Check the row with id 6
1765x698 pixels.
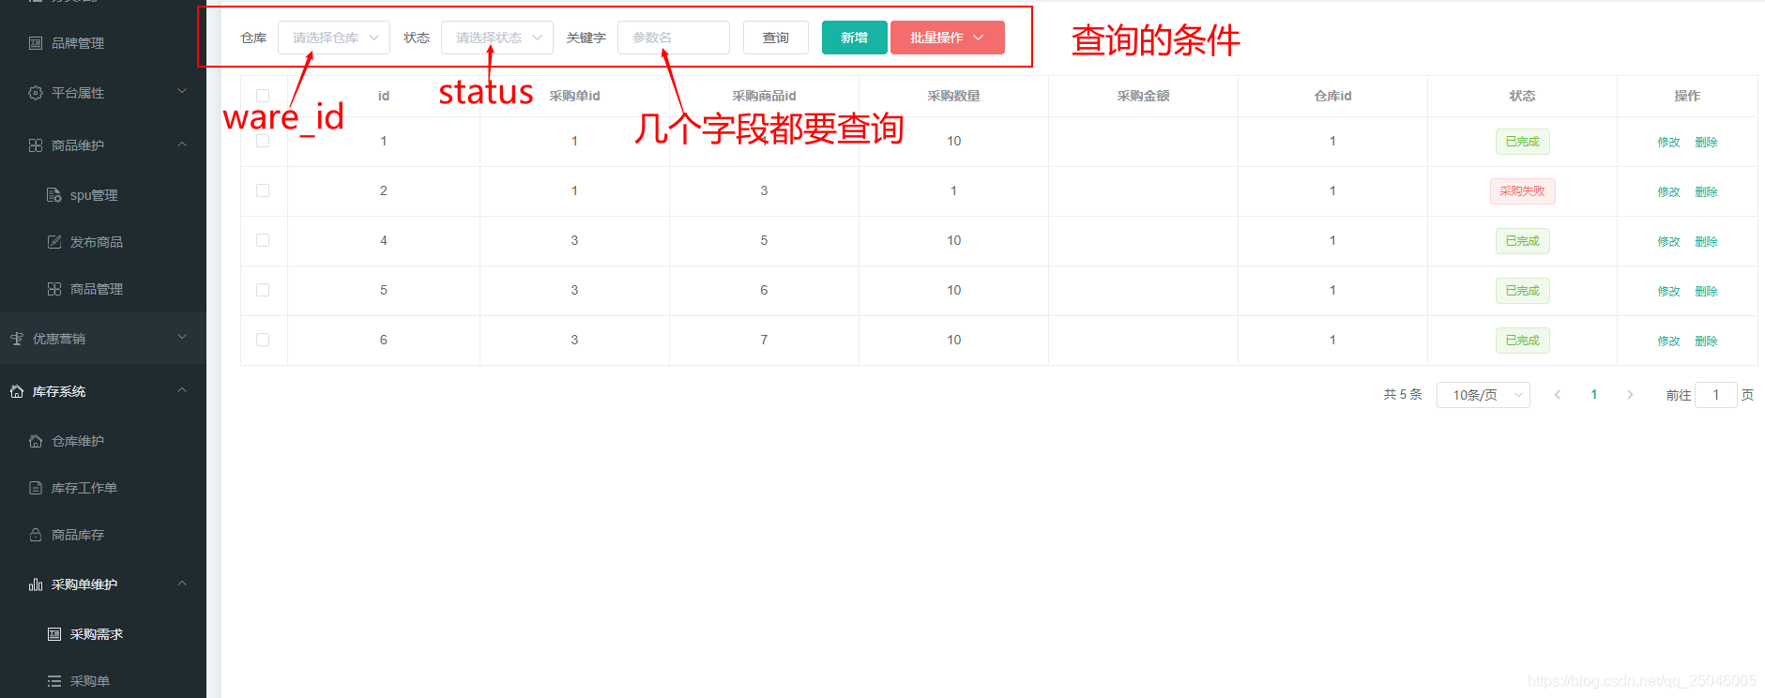(263, 340)
